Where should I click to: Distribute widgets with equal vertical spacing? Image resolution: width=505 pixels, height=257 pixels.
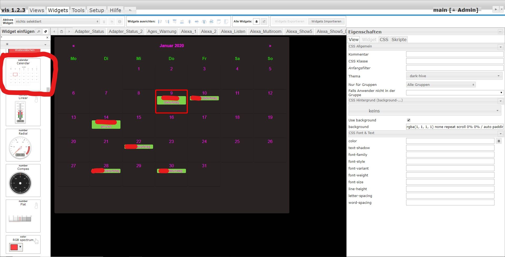211,22
